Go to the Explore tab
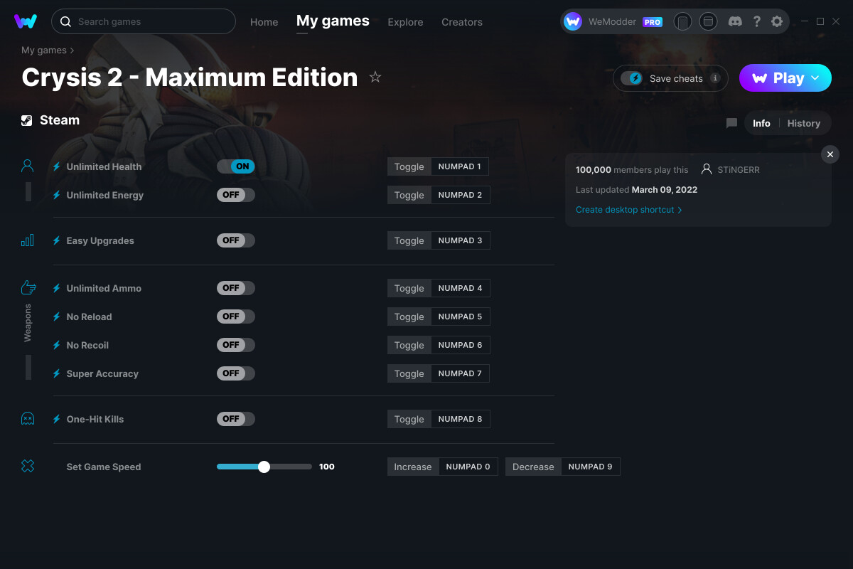 (405, 22)
